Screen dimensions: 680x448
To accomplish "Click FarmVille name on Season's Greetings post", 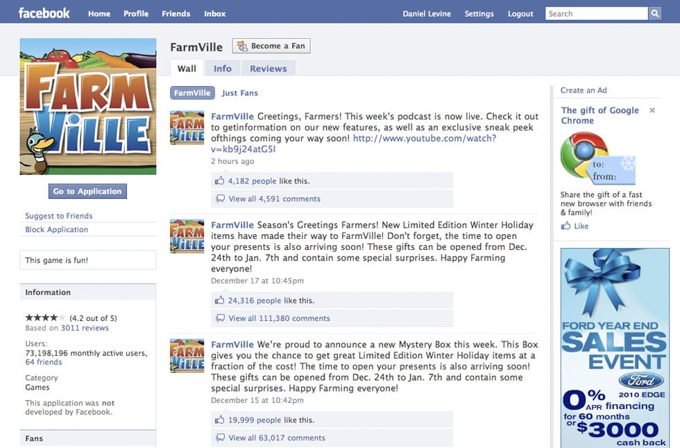I will click(x=232, y=225).
